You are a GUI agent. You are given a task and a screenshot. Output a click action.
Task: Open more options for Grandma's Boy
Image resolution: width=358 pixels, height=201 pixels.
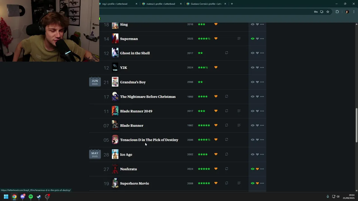[x=262, y=82]
